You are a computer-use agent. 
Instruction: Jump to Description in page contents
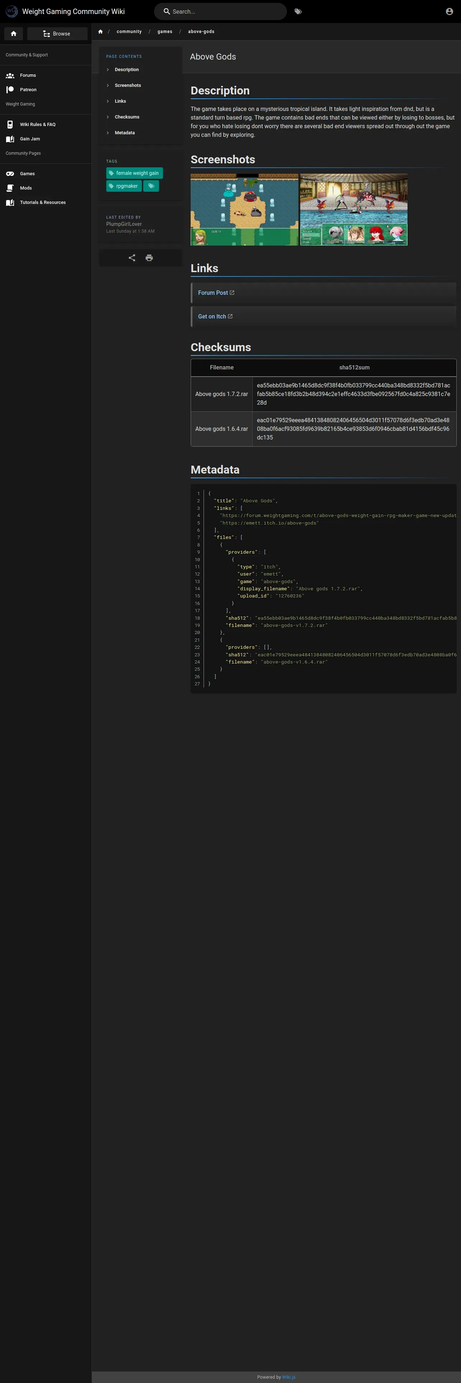coord(127,70)
